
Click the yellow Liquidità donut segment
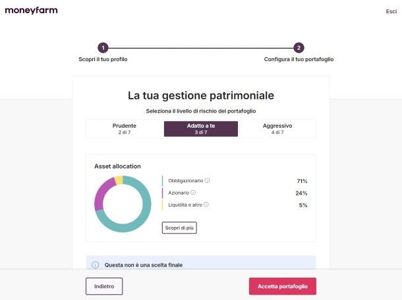(x=119, y=180)
